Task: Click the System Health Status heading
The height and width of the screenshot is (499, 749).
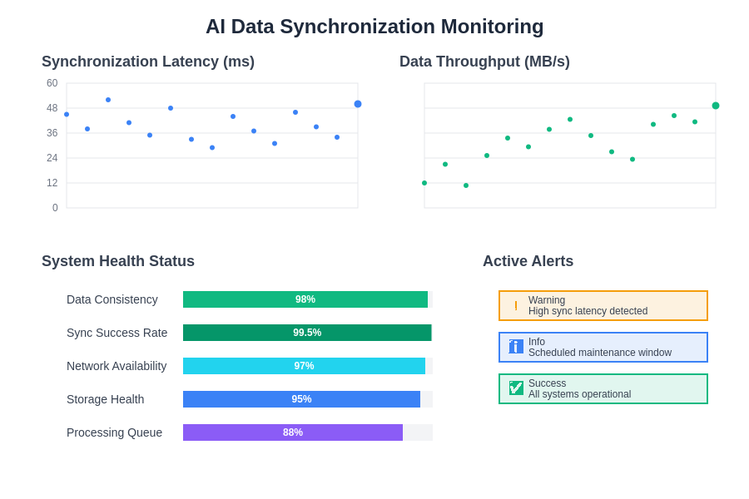Action: (118, 261)
